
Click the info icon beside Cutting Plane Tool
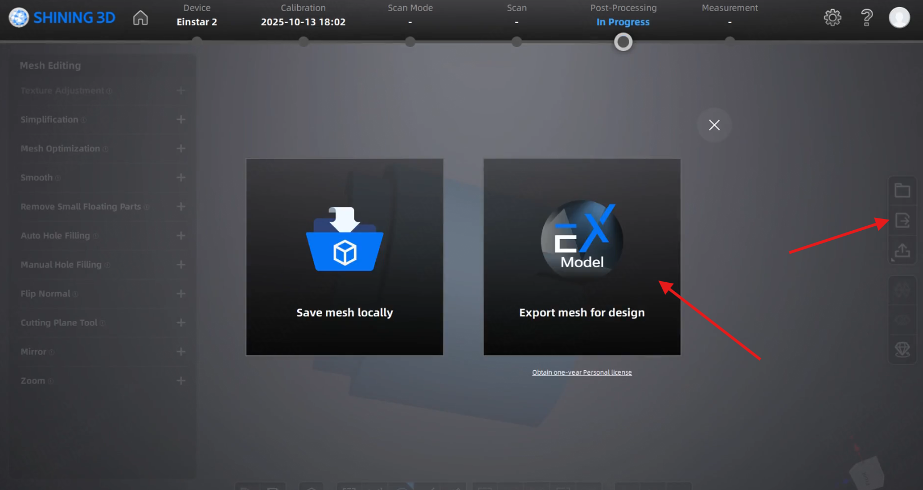[103, 323]
